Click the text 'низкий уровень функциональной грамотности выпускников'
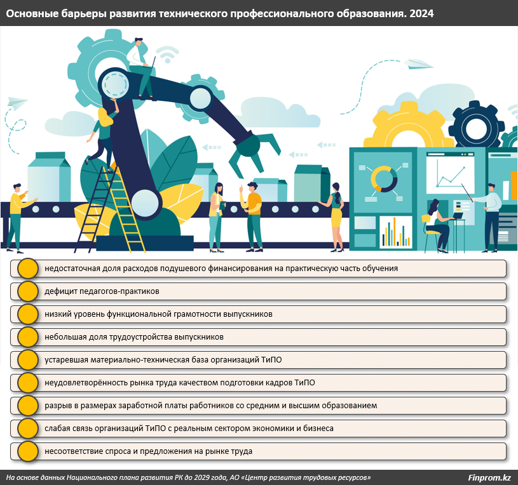 pos(158,314)
